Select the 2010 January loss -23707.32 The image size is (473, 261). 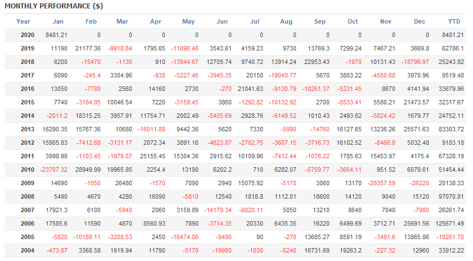(x=52, y=170)
